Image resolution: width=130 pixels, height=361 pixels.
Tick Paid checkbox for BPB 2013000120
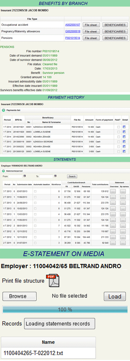click(x=118, y=151)
